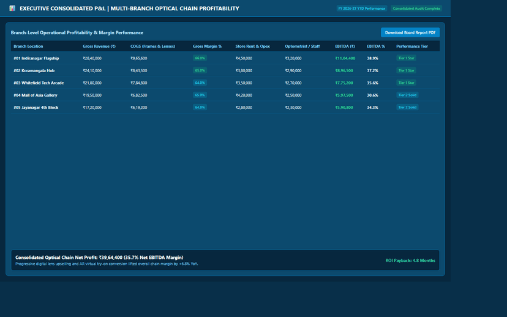Select the #01 Indiranagar Flagship branch row
Screen dimensions: 507x317
click(225, 58)
